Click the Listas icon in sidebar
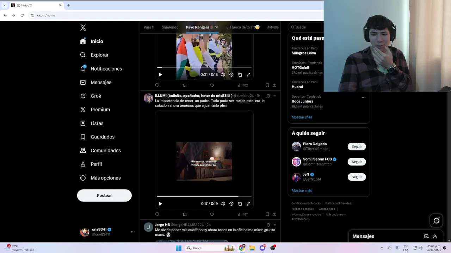This screenshot has height=253, width=451. 83,123
